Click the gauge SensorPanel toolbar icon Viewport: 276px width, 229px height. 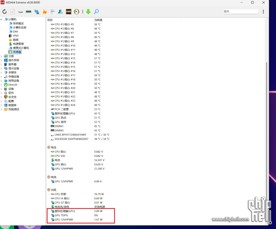tap(77, 12)
